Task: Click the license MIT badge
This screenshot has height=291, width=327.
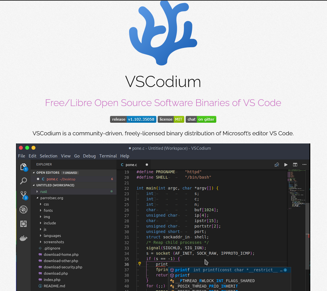Action: coord(171,119)
